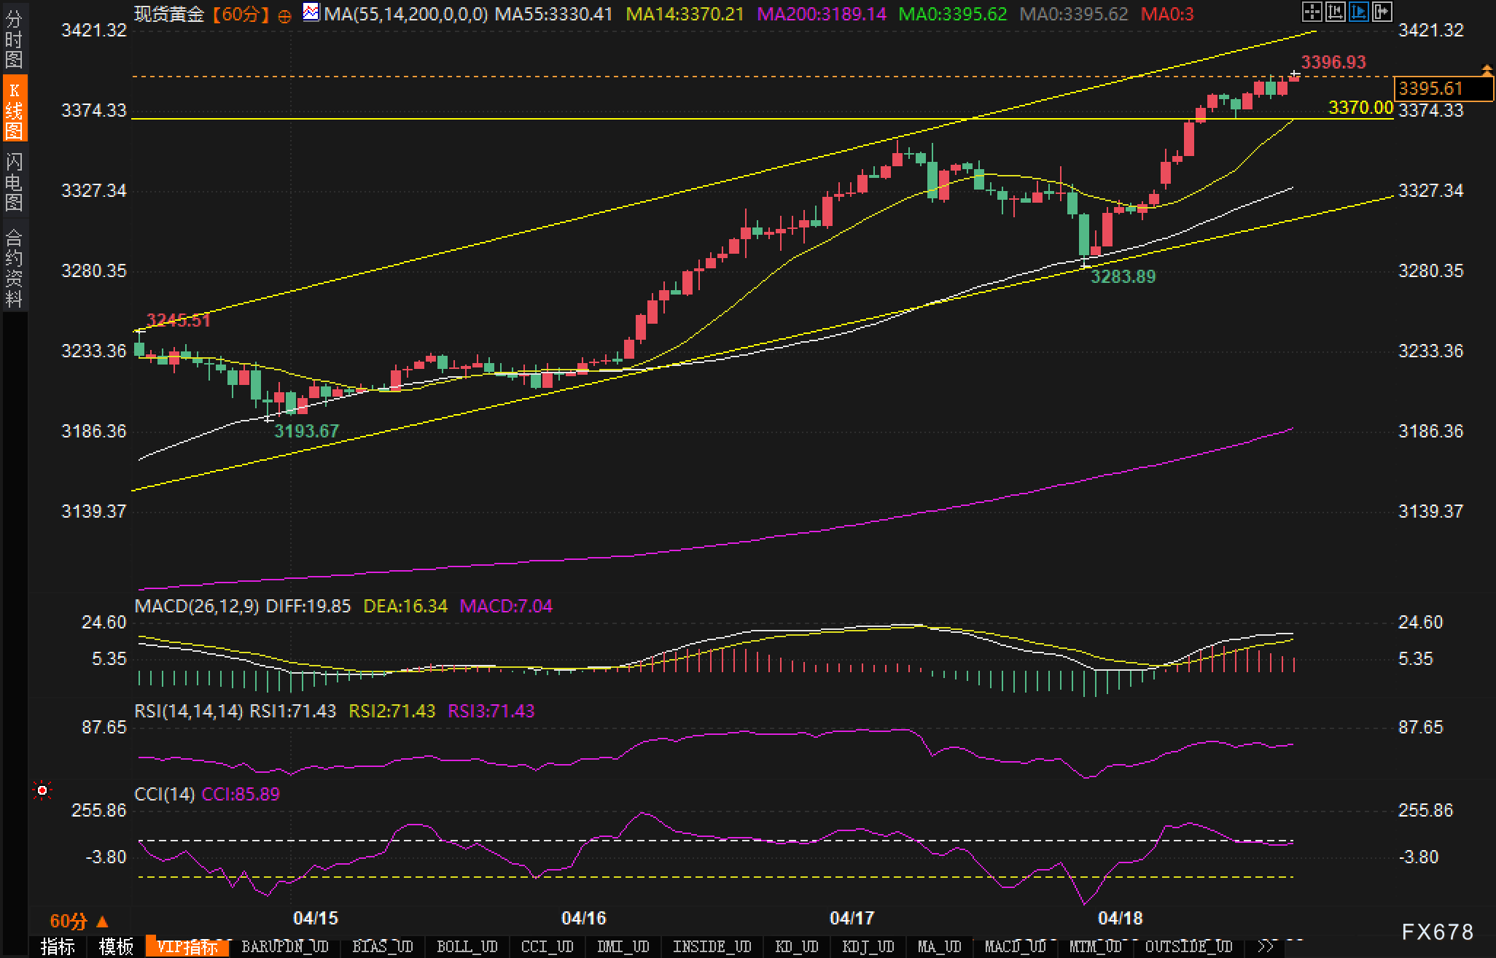Screen dimensions: 1496x958
Task: Expand the 60分 timeframe selector
Action: click(x=79, y=922)
